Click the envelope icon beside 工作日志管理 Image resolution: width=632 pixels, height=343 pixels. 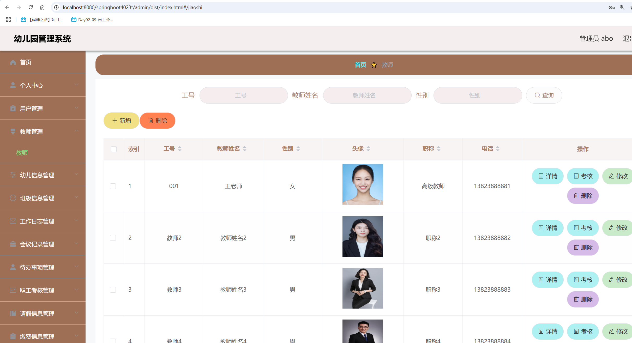pyautogui.click(x=13, y=221)
